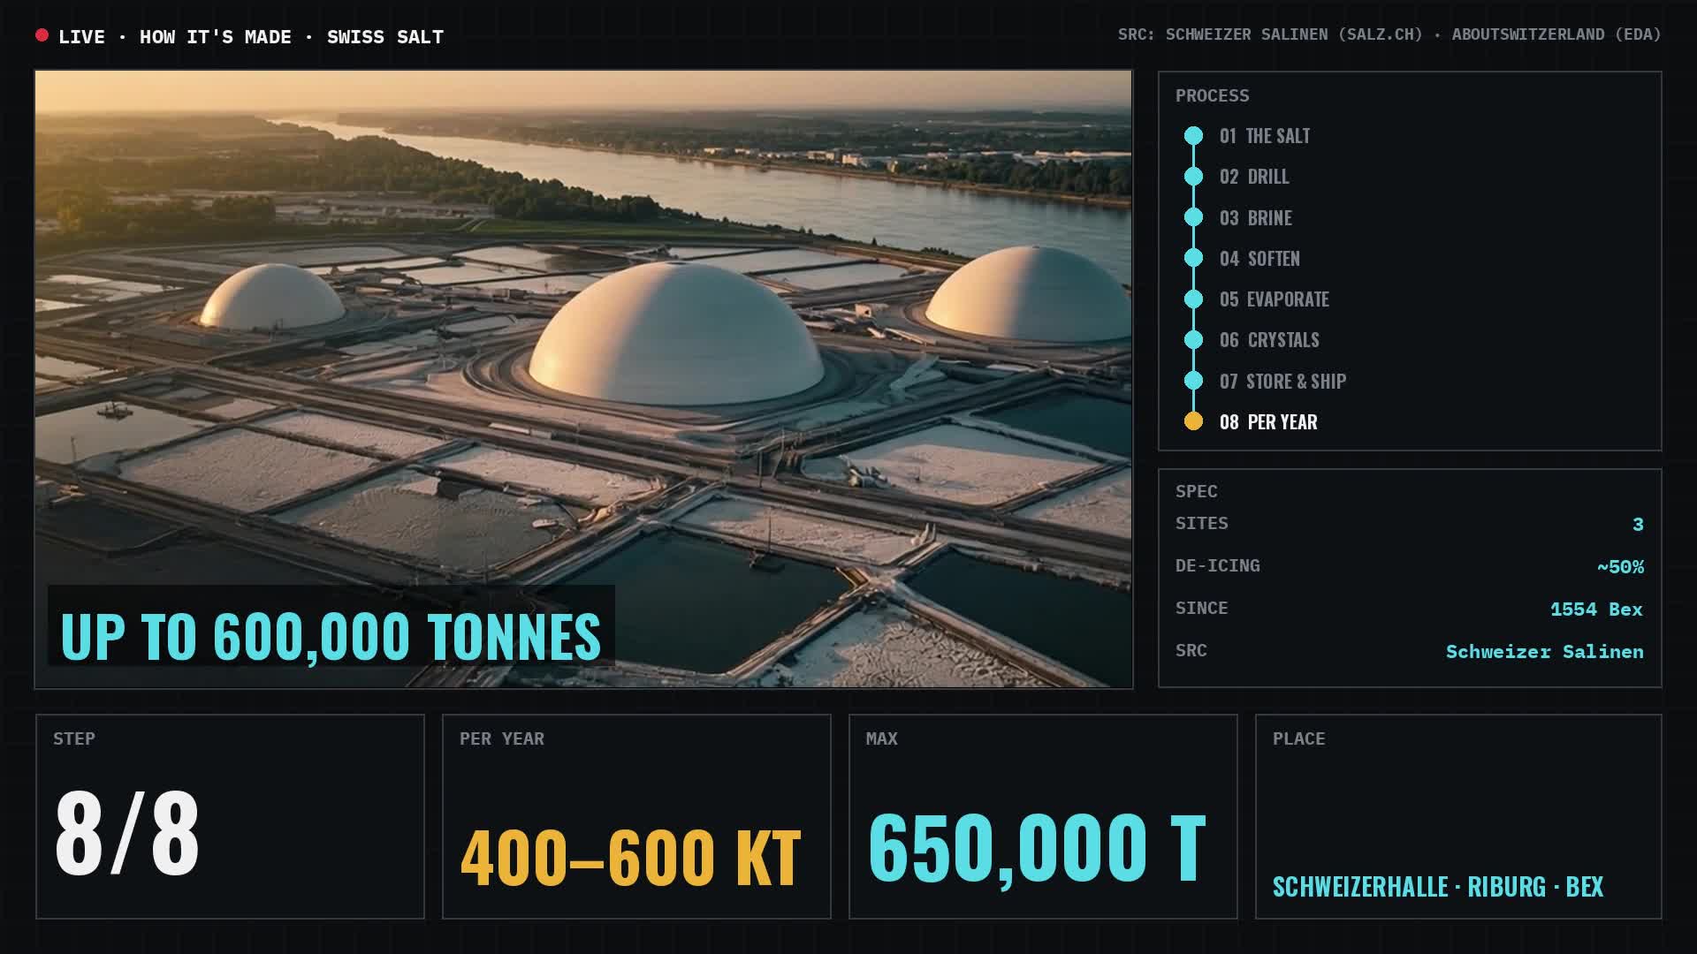Click the '400–600 KT' per year figure
This screenshot has width=1697, height=954.
pos(630,857)
